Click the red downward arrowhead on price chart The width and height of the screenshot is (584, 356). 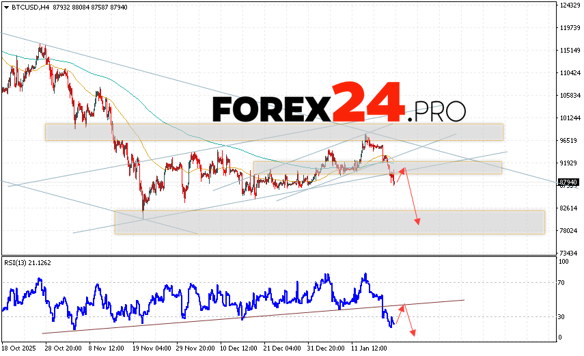tap(417, 221)
